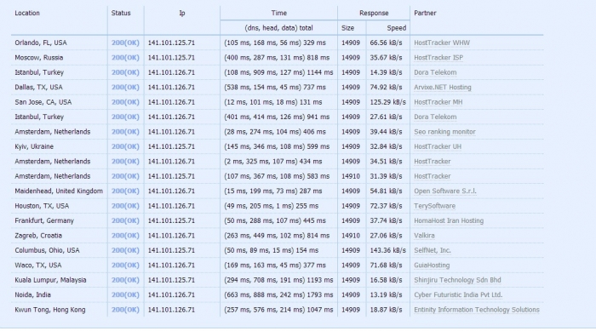Screen dimensions: 596x331
Task: Select the Frankfurt, Germany location cell
Action: tap(44, 220)
